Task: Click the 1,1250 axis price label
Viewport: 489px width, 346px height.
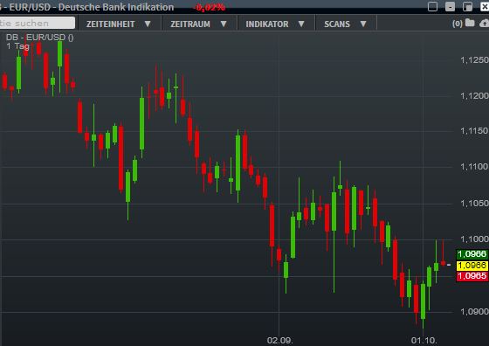Action: click(x=474, y=60)
